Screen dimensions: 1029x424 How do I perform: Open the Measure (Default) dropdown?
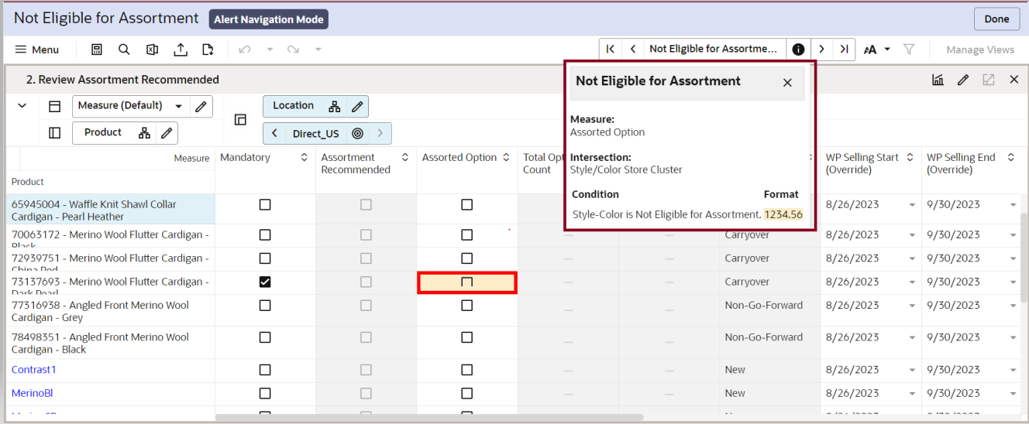coord(179,106)
